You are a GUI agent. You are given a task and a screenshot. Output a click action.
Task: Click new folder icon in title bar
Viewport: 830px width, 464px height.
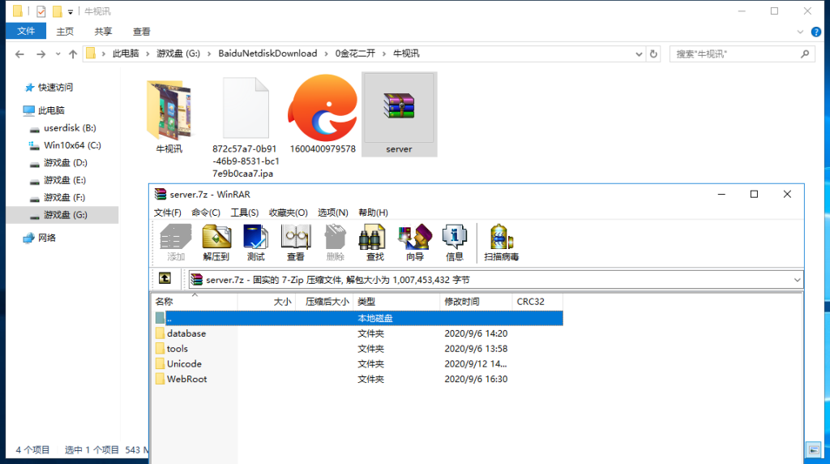click(58, 11)
